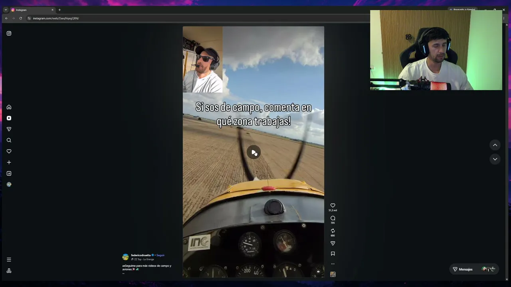The width and height of the screenshot is (511, 287).
Task: Open the audio thumbnail below reel actions
Action: pos(333,274)
